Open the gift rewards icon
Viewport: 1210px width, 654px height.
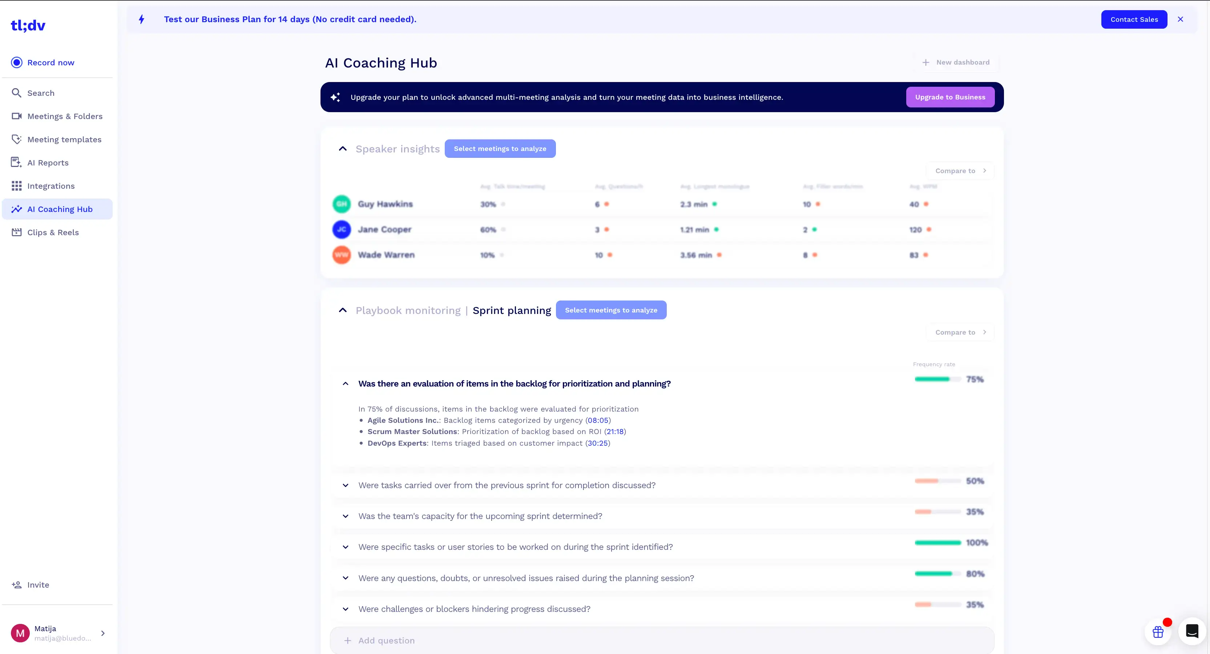[x=1158, y=631]
